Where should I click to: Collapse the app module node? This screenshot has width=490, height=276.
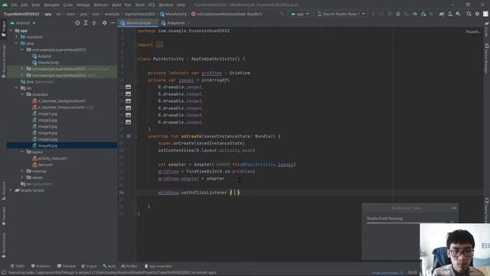point(11,31)
